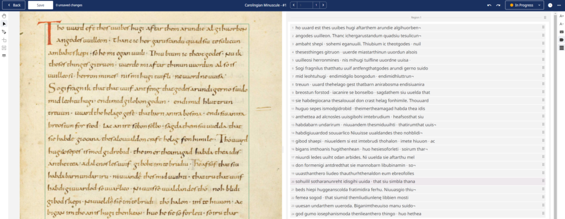Increase text size with A+ icon
The image size is (565, 219).
click(x=561, y=16)
